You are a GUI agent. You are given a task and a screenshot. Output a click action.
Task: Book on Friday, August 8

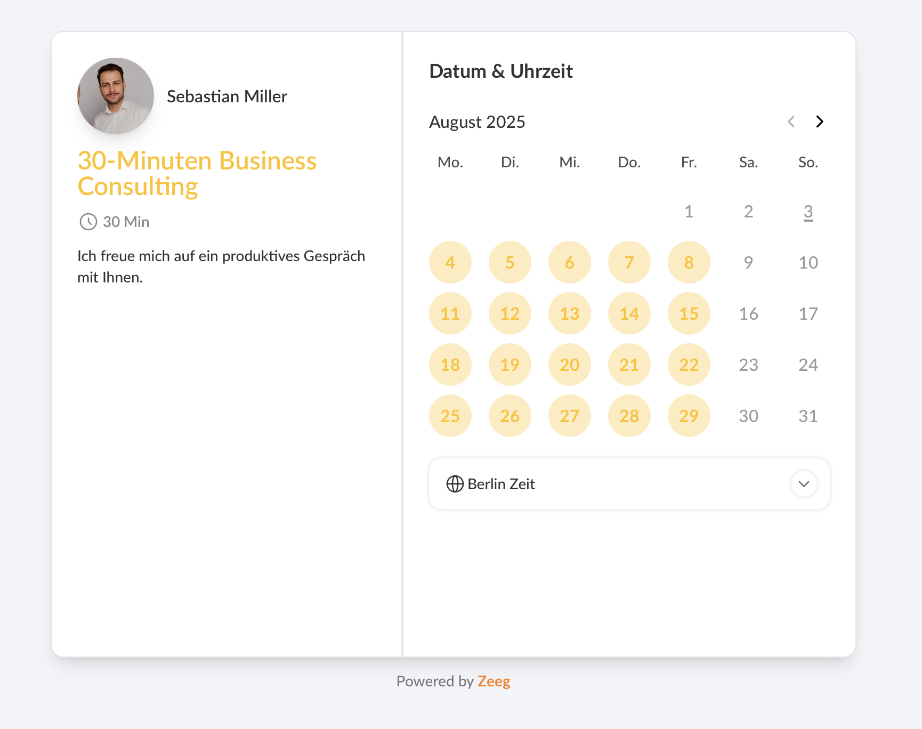[x=689, y=262]
